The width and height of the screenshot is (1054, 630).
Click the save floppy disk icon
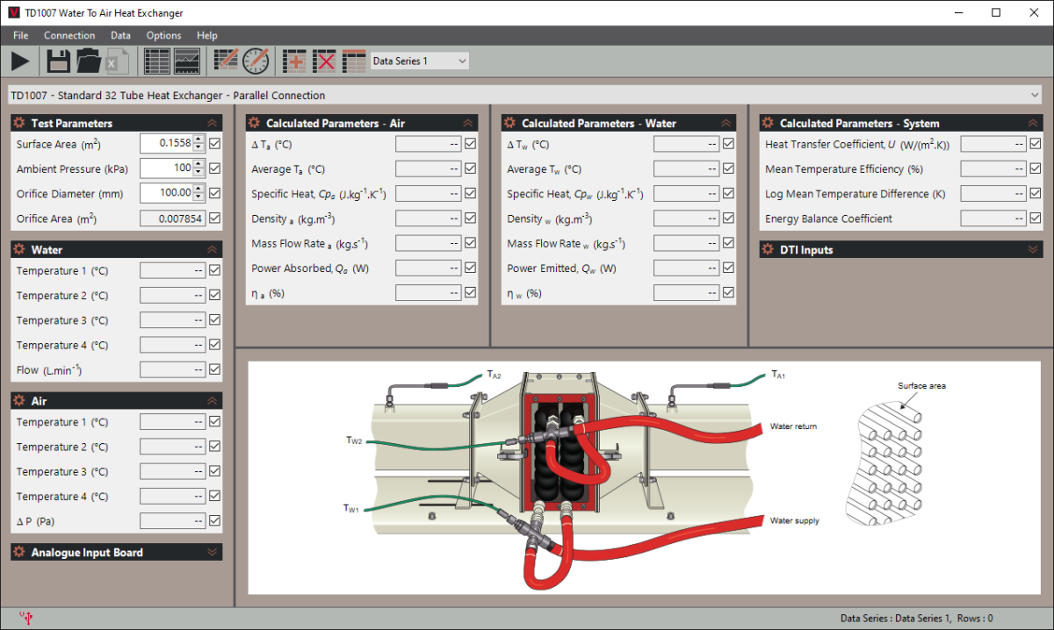pyautogui.click(x=58, y=61)
